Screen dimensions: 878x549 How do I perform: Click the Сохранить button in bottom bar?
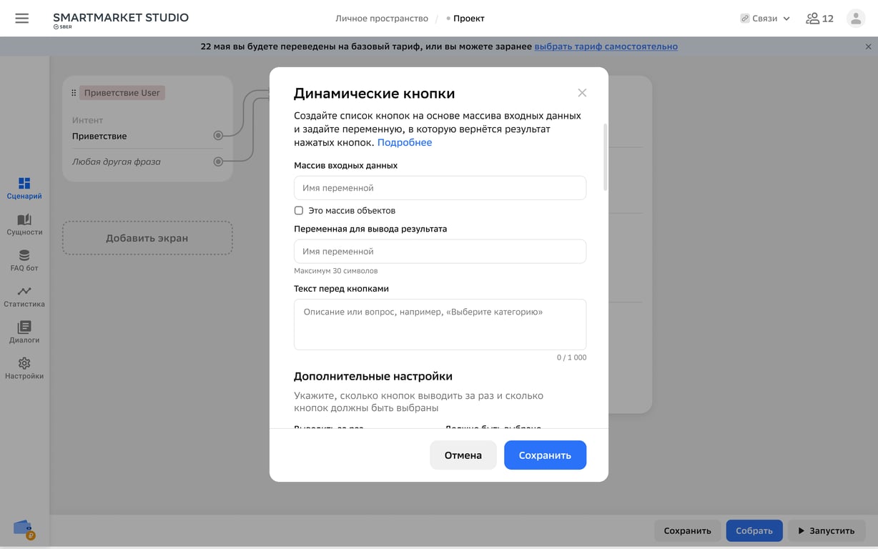(x=687, y=531)
